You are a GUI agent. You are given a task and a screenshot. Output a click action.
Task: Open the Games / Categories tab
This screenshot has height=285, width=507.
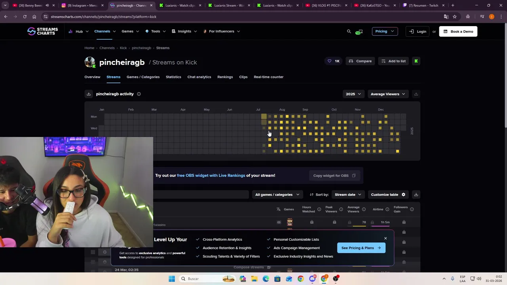(143, 77)
